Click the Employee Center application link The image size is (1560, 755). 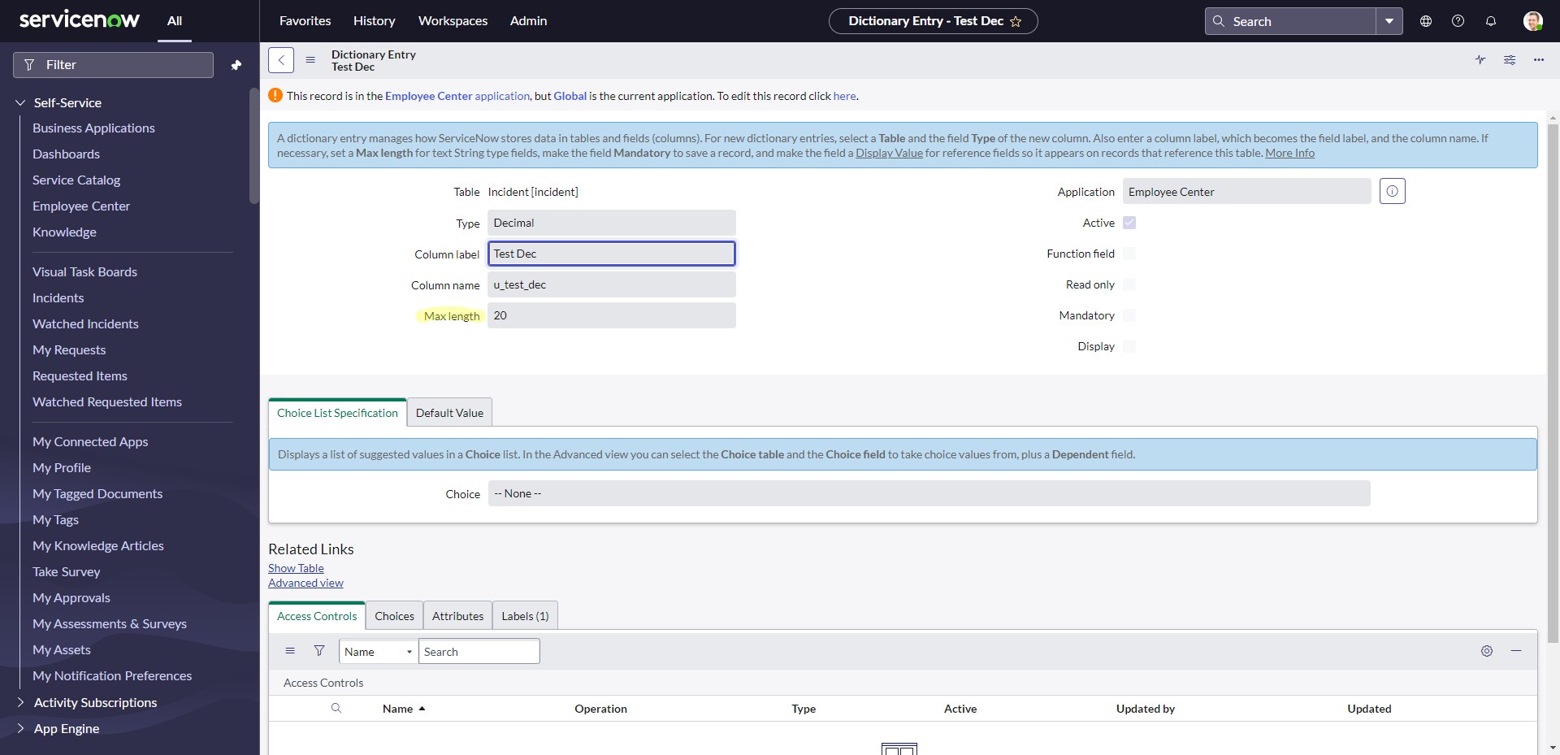pos(457,96)
